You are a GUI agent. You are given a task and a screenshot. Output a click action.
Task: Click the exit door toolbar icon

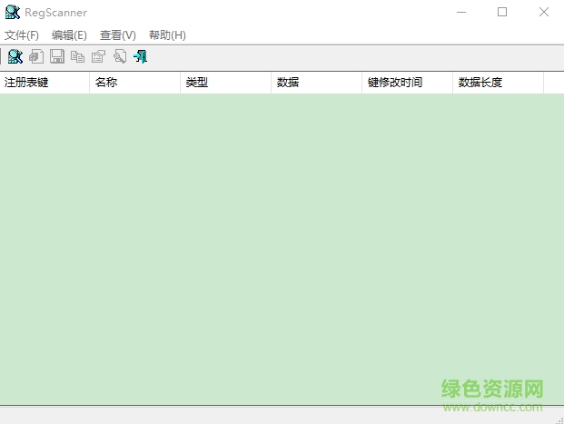(140, 56)
